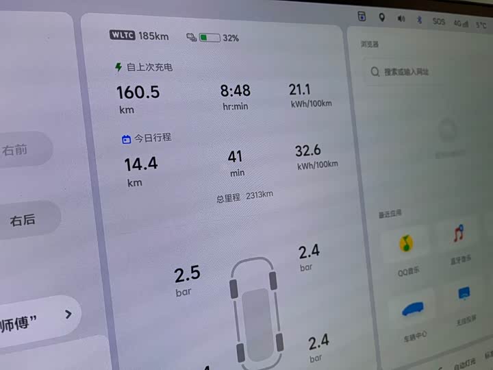The height and width of the screenshot is (370, 493).
Task: Open the 今日行程 today's trip section
Action: point(147,138)
